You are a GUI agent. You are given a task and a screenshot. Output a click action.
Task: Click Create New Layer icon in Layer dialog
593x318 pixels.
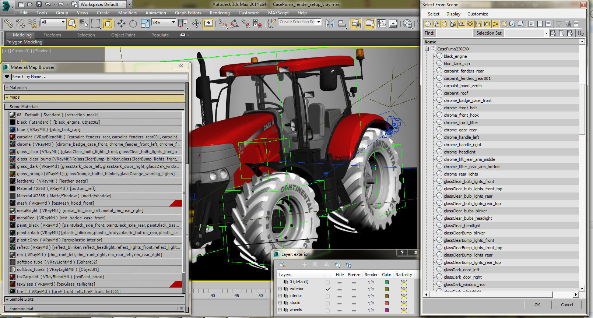pyautogui.click(x=282, y=265)
